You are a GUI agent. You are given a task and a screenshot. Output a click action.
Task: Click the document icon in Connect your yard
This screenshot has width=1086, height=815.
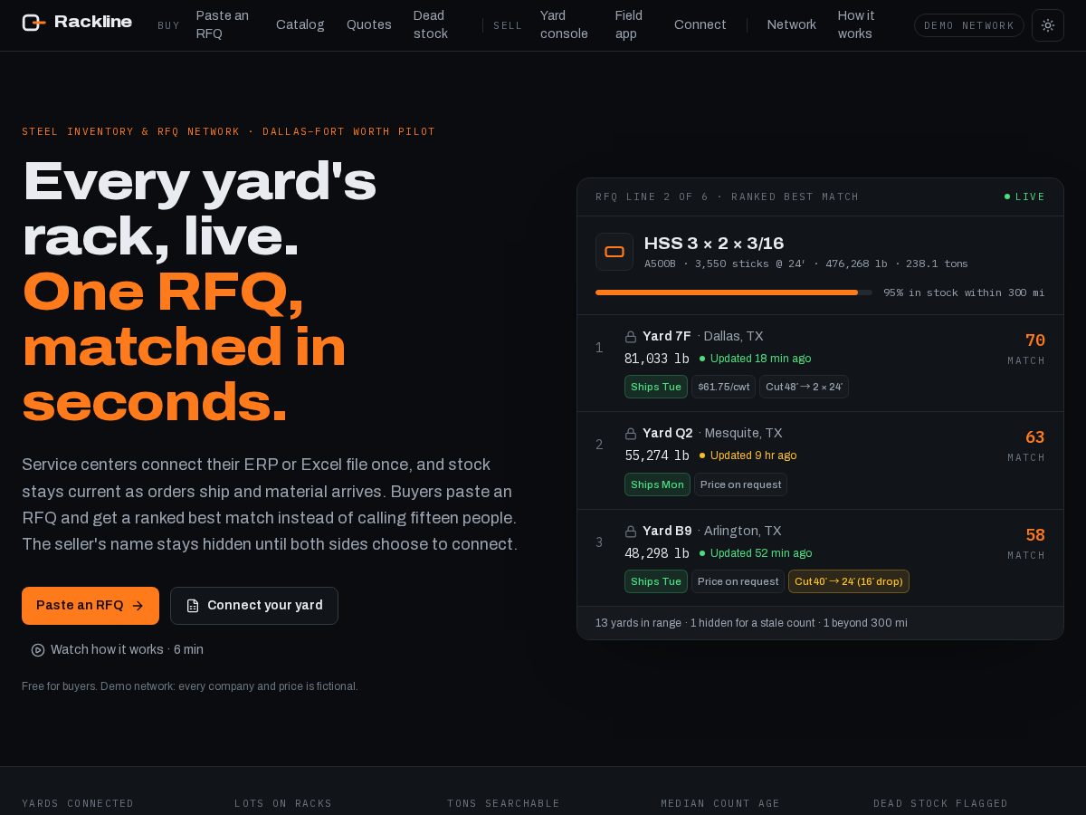point(193,606)
